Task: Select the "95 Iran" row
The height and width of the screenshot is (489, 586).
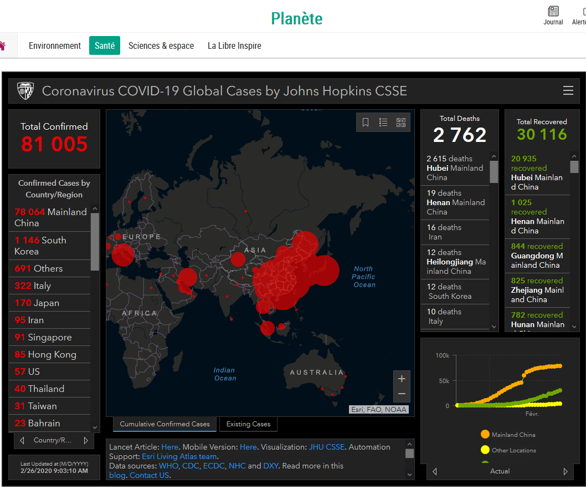Action: (x=50, y=320)
